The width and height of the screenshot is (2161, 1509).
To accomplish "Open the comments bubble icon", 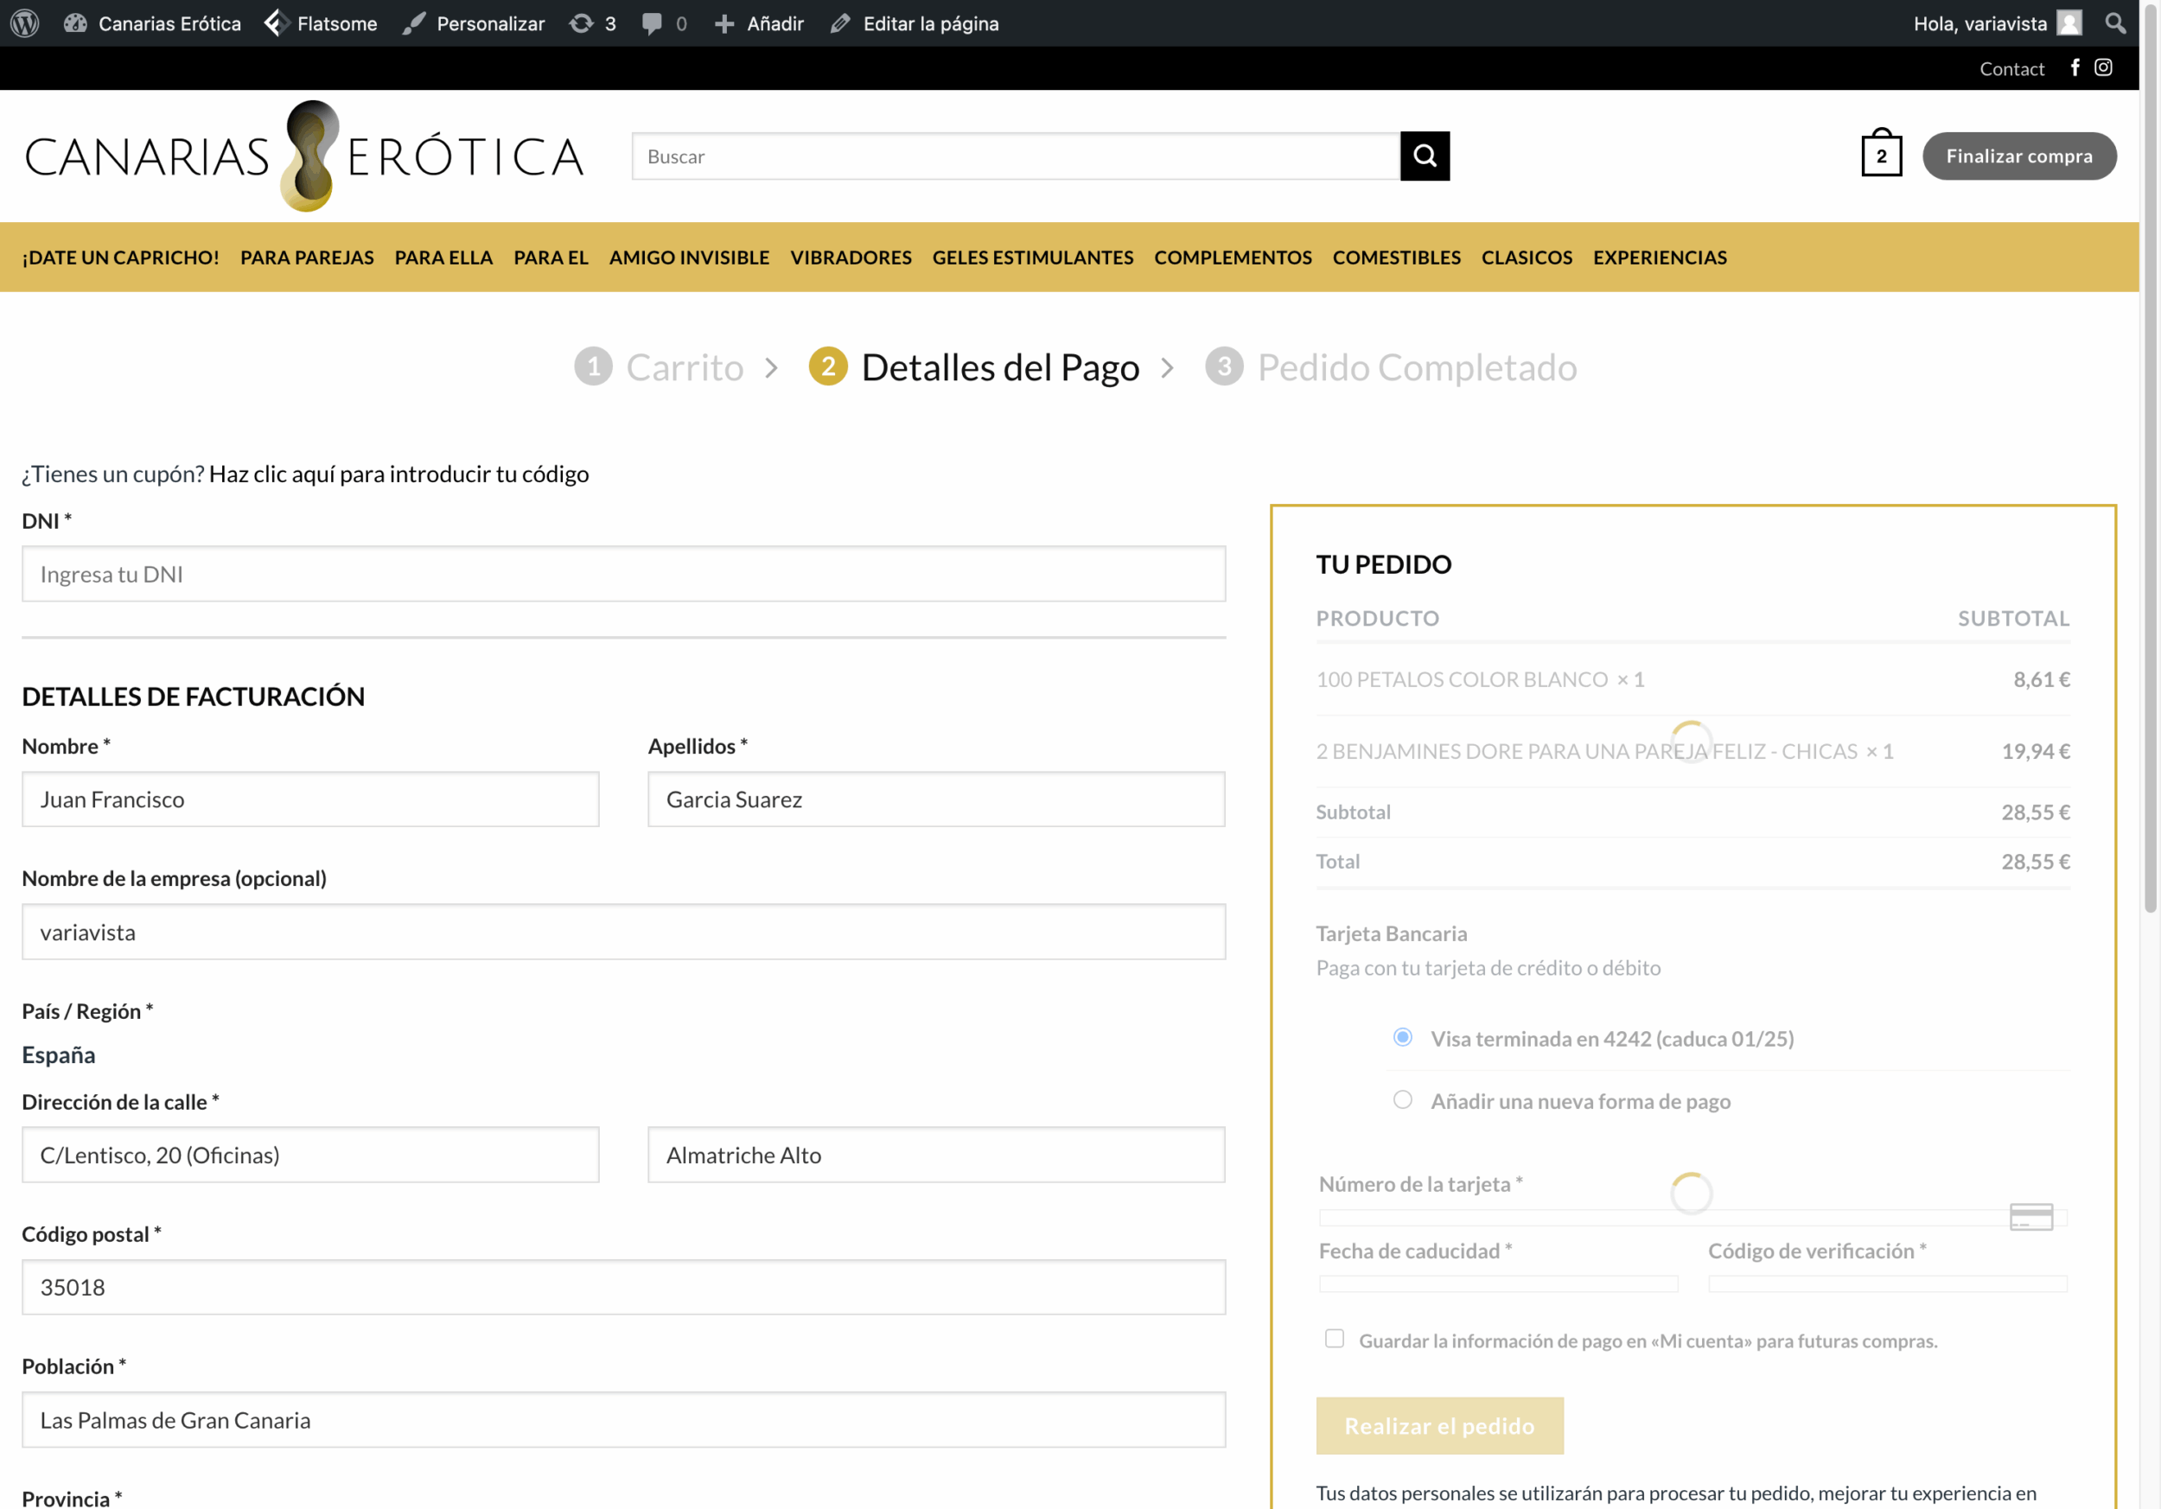I will tap(651, 22).
